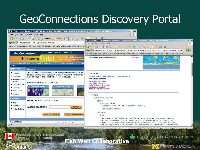Open Tools menu in right Discovery Portal window
Image resolution: width=200 pixels, height=150 pixels.
(x=109, y=43)
